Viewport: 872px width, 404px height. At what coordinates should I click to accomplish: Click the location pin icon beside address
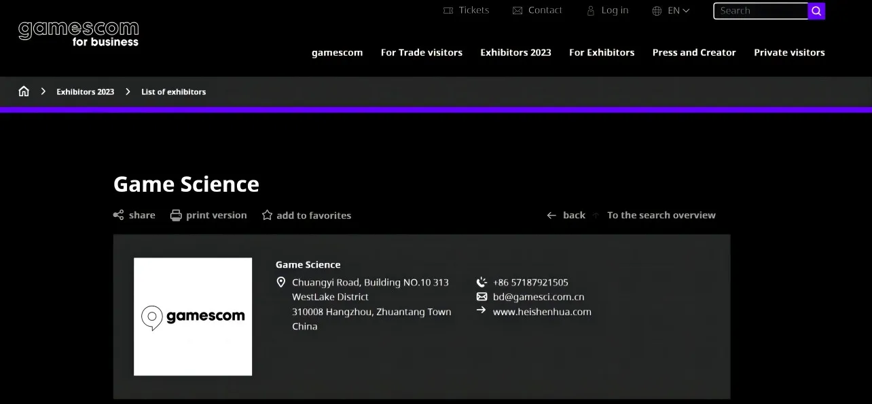pyautogui.click(x=281, y=282)
